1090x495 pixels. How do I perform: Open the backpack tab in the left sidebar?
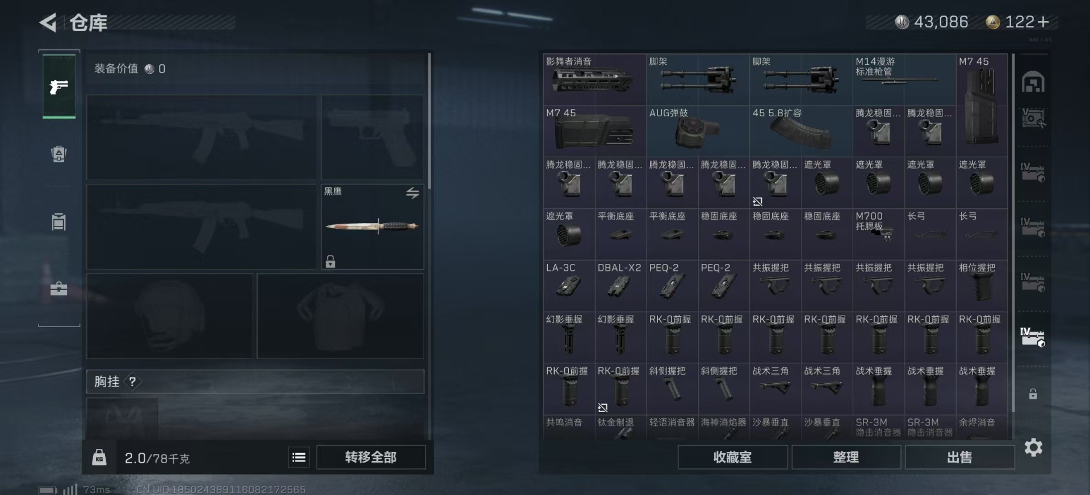tap(59, 154)
